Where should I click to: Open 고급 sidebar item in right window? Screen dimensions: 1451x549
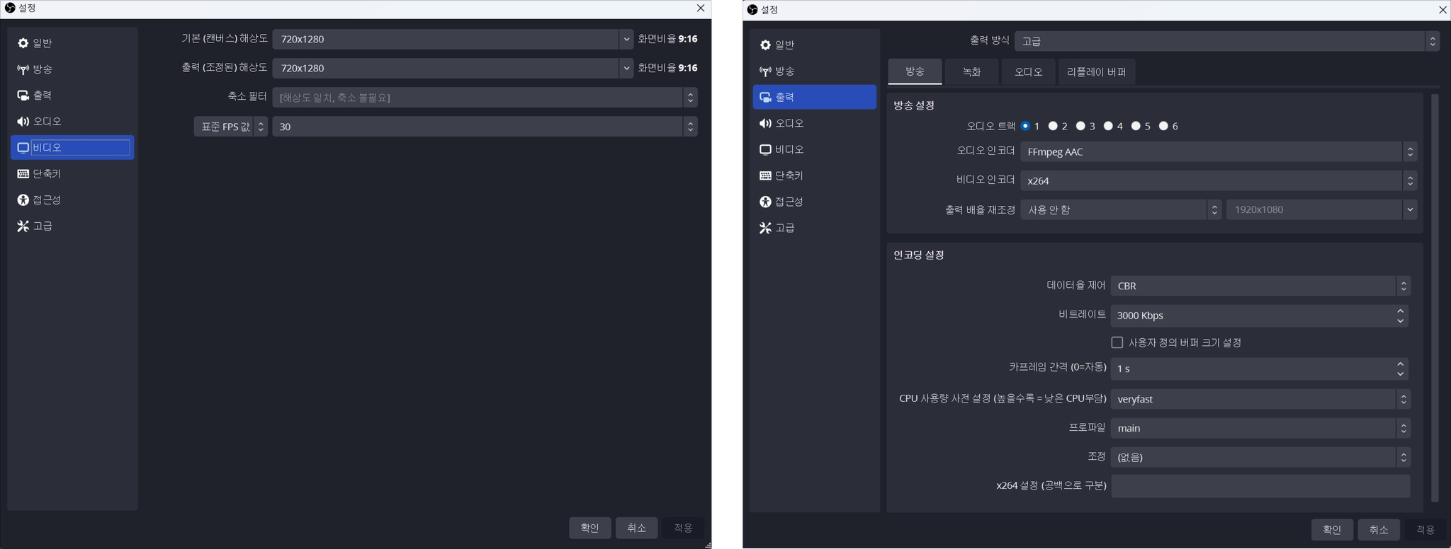814,229
